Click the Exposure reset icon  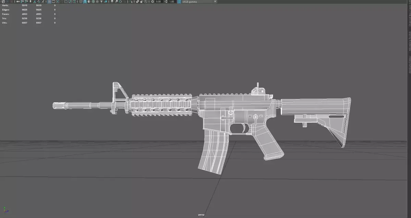tap(152, 2)
